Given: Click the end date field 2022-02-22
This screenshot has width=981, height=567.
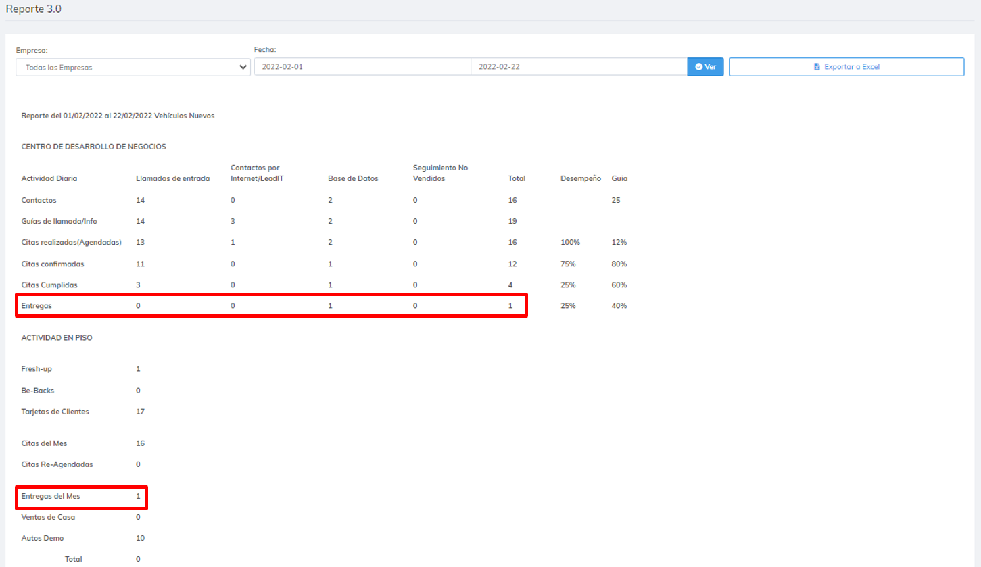Looking at the screenshot, I should (x=578, y=67).
